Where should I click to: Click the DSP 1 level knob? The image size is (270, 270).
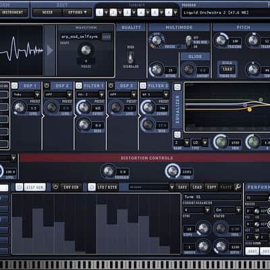click(20, 107)
